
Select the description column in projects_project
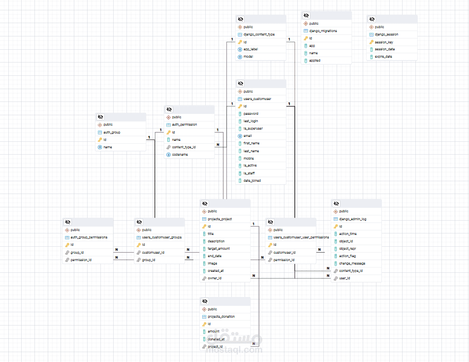(x=216, y=241)
